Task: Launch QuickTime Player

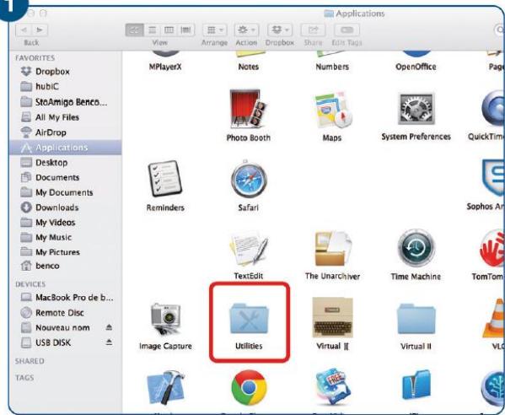Action: pyautogui.click(x=492, y=109)
